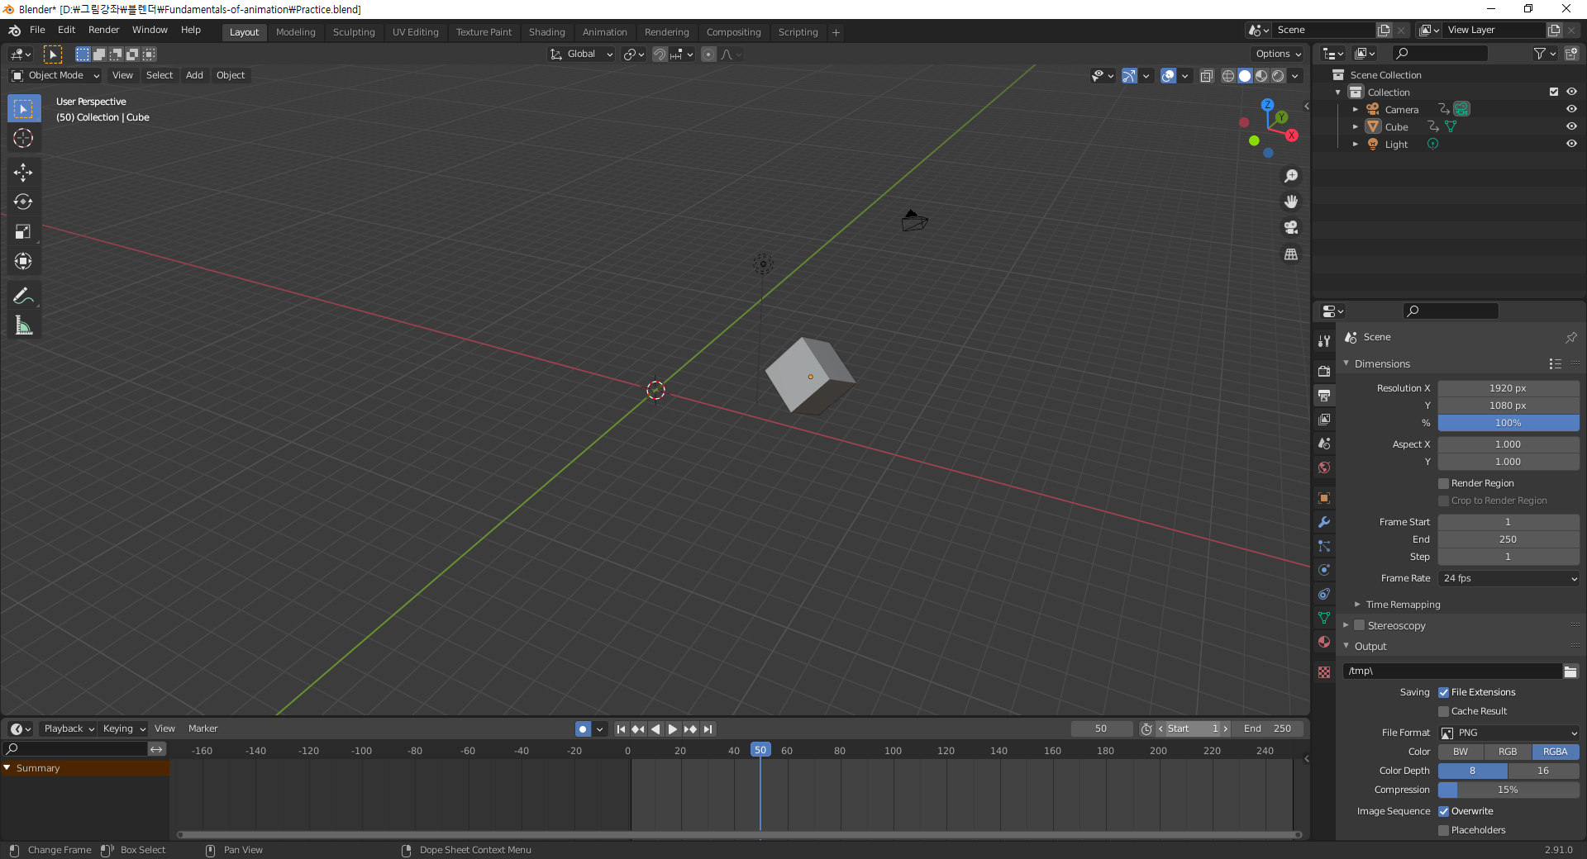Open the Physics properties tab
The height and width of the screenshot is (859, 1587).
[1324, 570]
